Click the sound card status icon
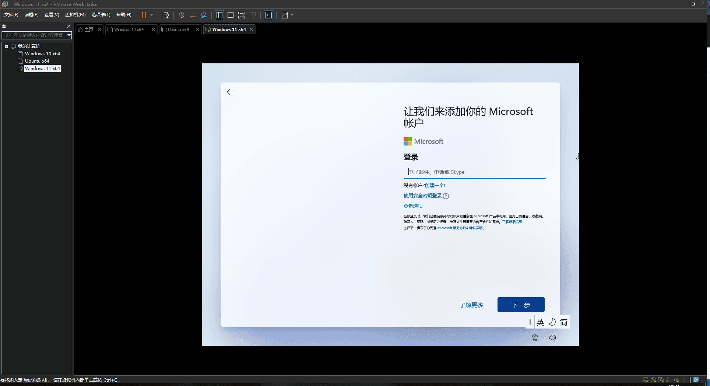This screenshot has height=386, width=710. click(676, 380)
